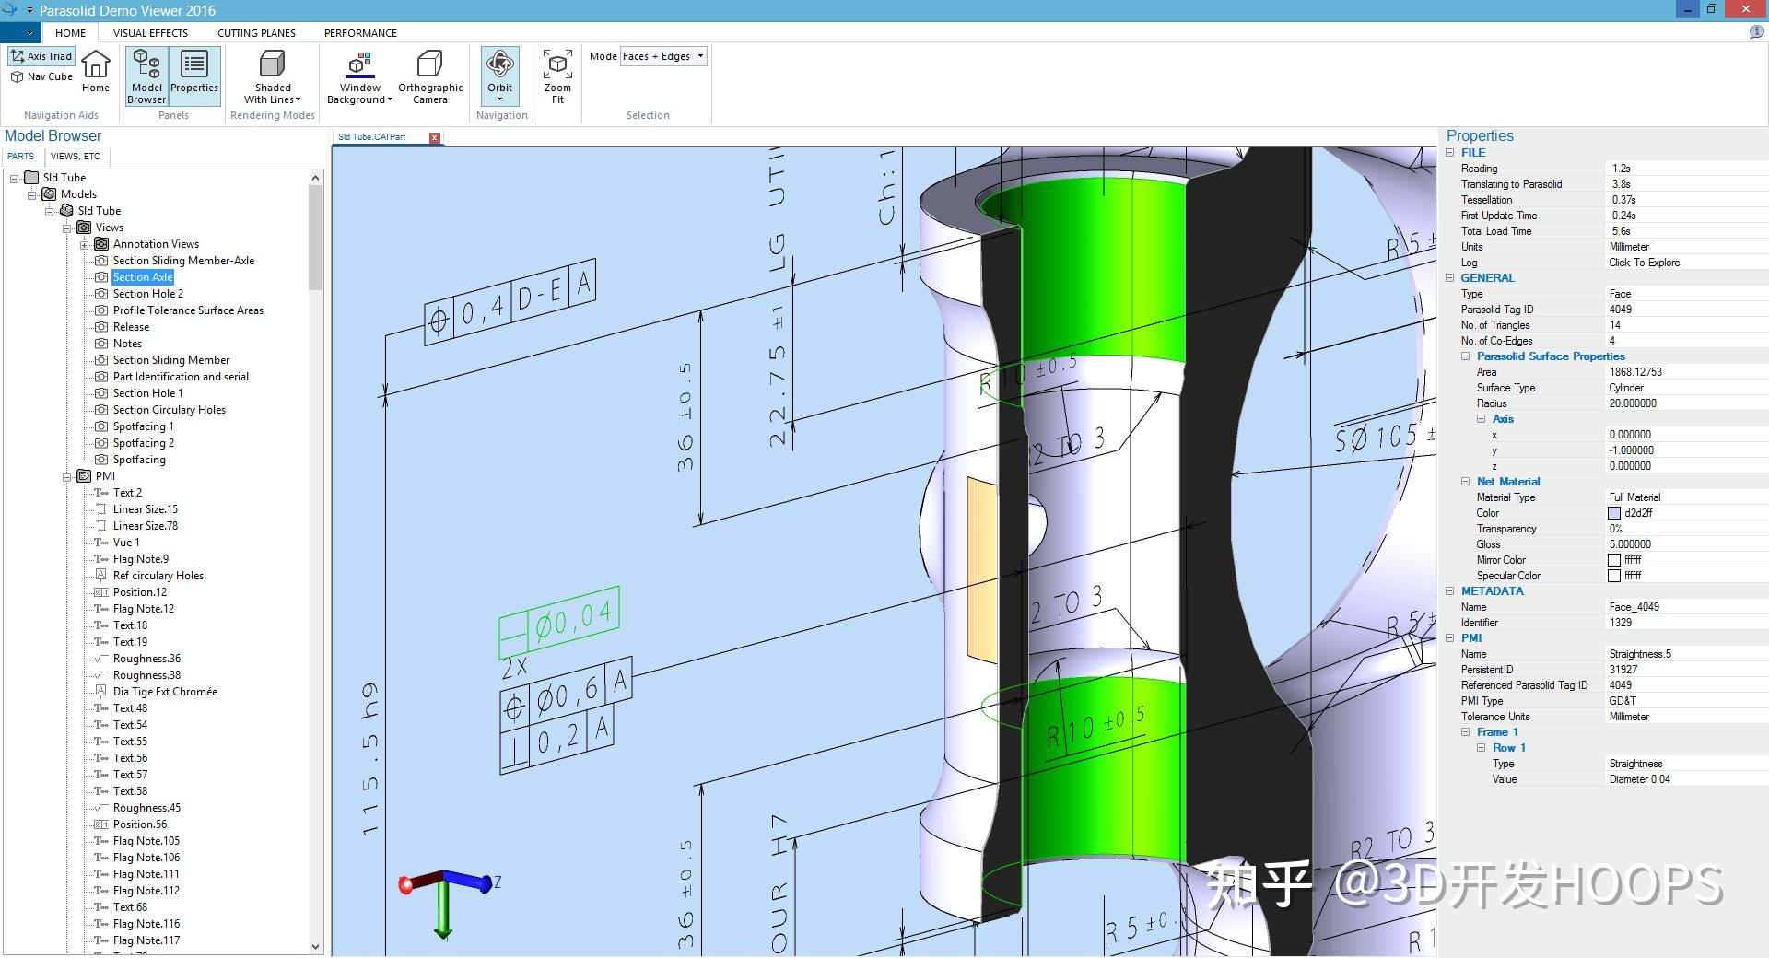
Task: Open the Mode Faces + Edges dropdown
Action: coord(698,56)
